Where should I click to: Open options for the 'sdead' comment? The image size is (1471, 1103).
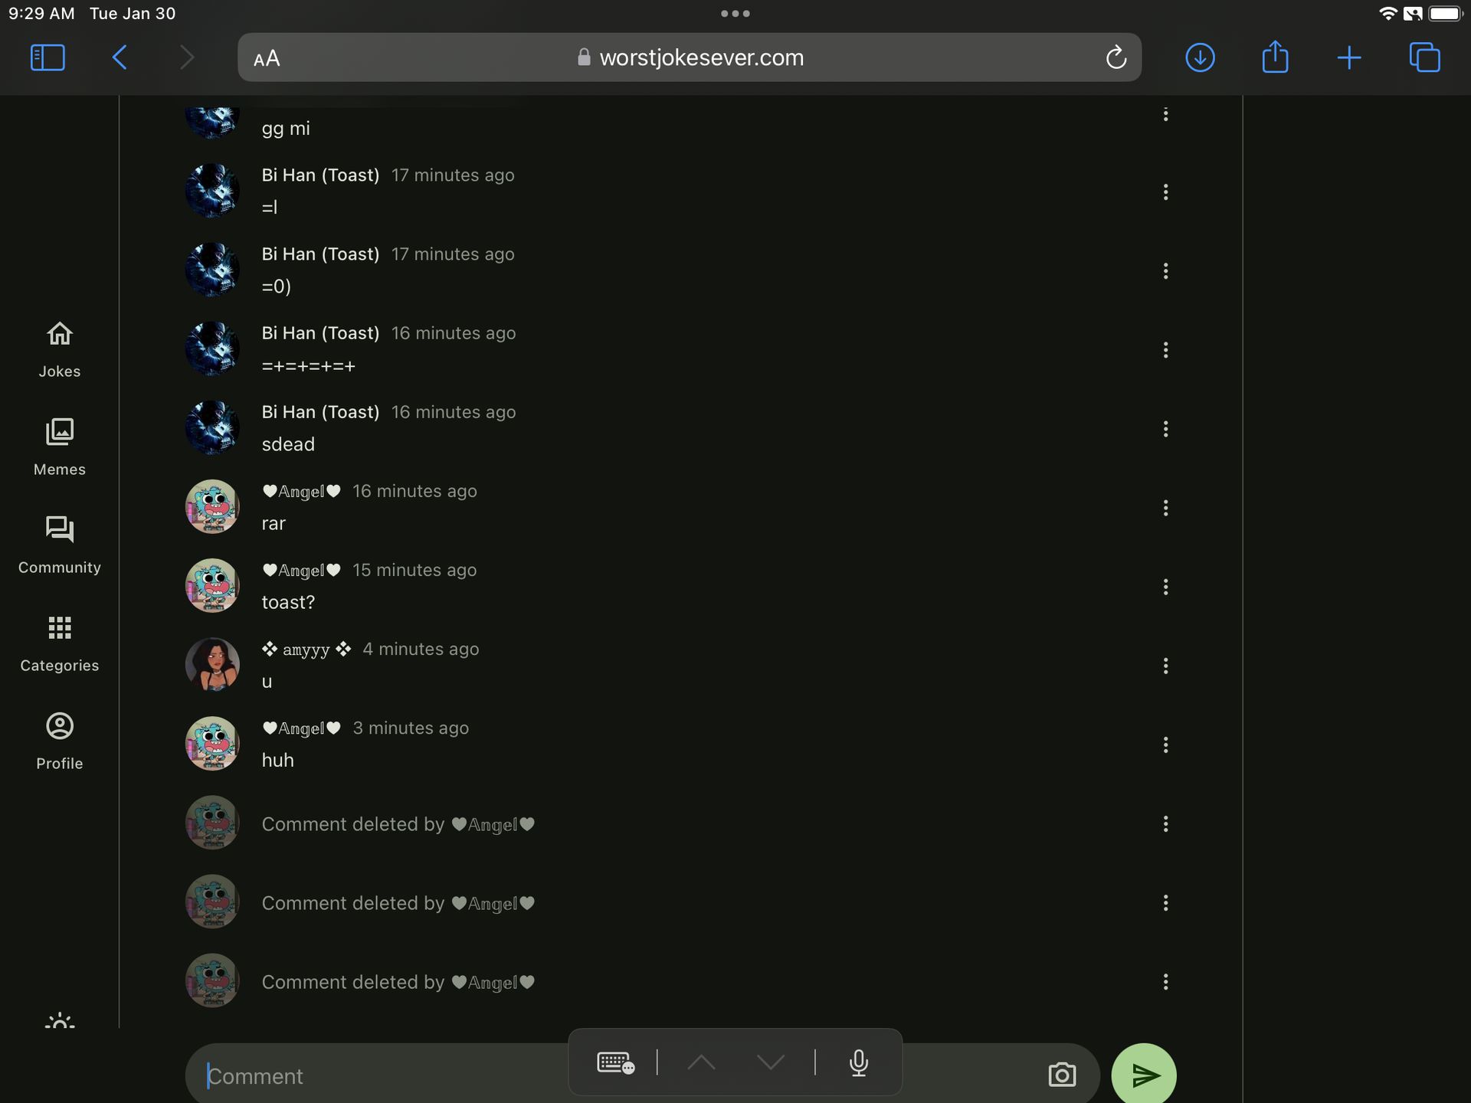(x=1165, y=429)
